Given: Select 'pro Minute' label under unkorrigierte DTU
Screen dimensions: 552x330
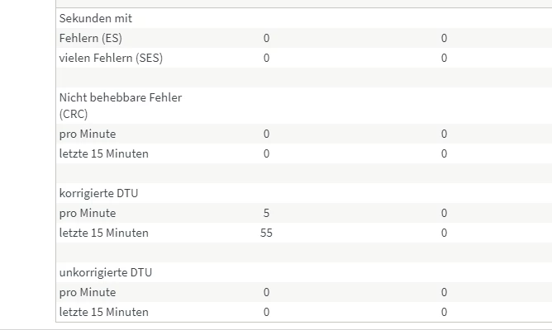Looking at the screenshot, I should (88, 292).
